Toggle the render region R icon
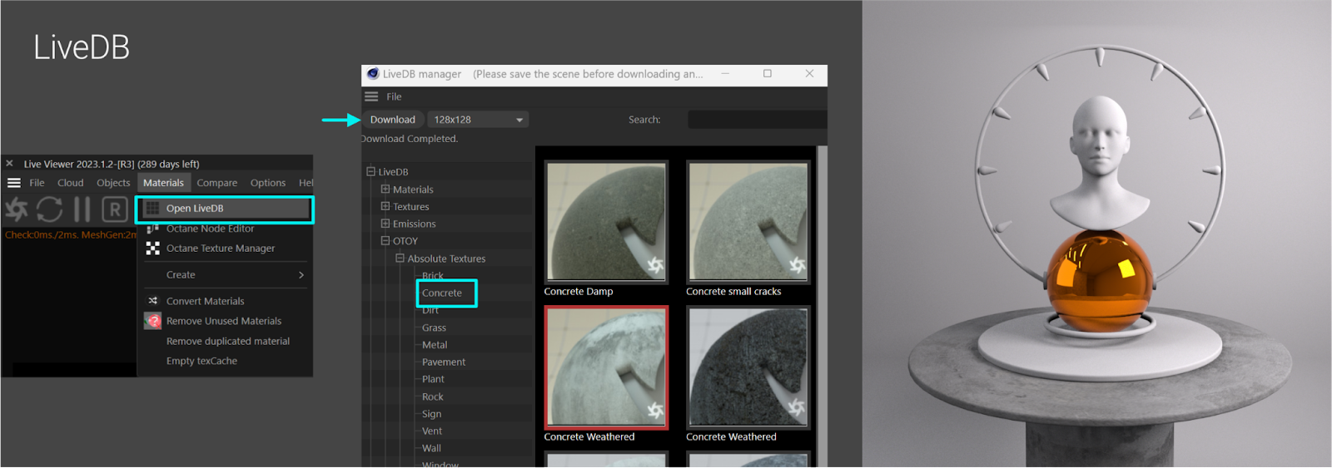Screen dimensions: 1332x468 (115, 209)
